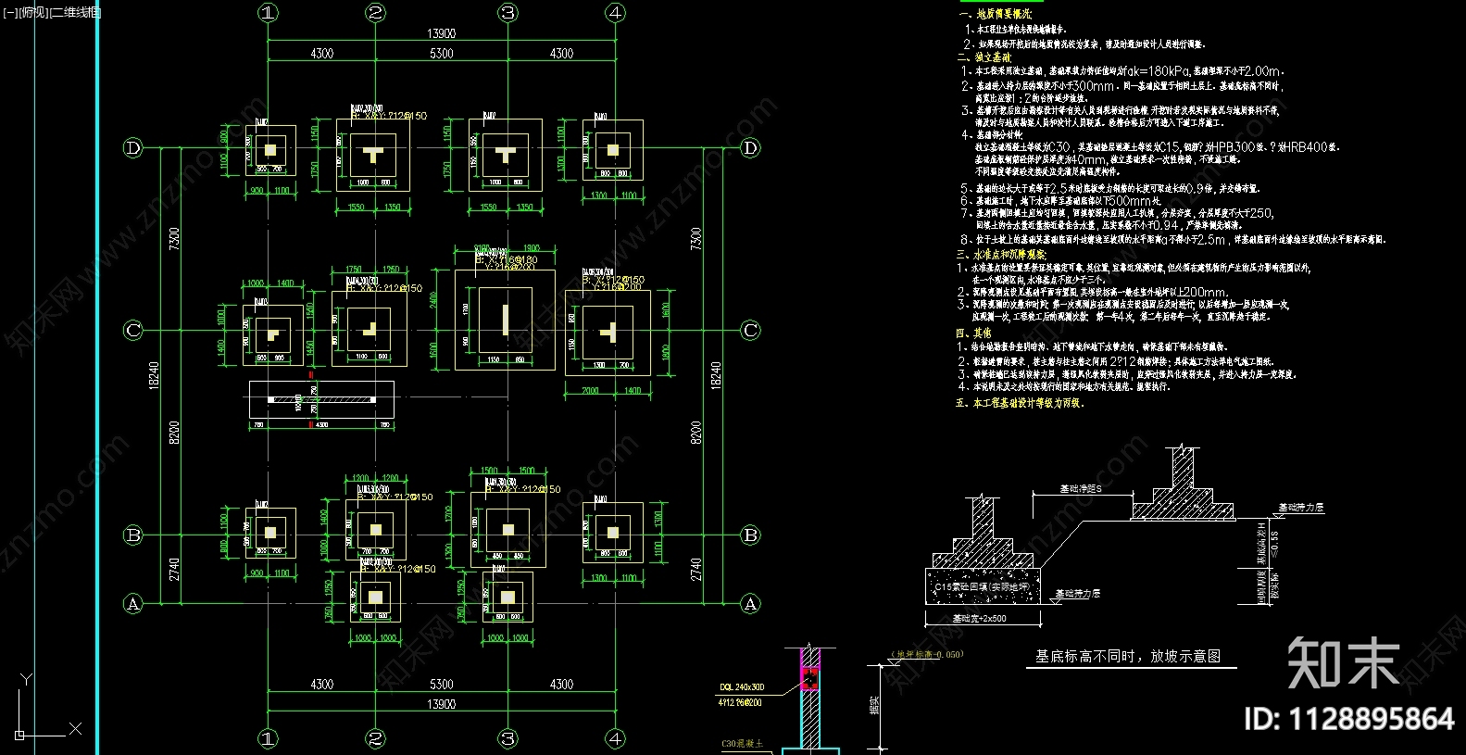The width and height of the screenshot is (1466, 755).
Task: Open the 二维线框 visual style menu
Action: 75,12
